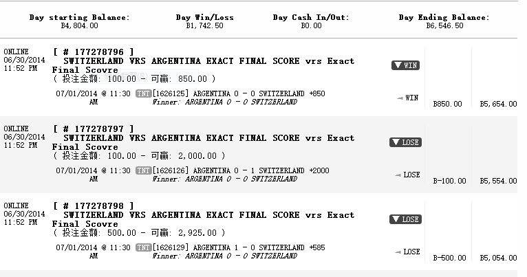
Task: Select the Day Win/Loss amount B1,742.50
Action: point(205,25)
